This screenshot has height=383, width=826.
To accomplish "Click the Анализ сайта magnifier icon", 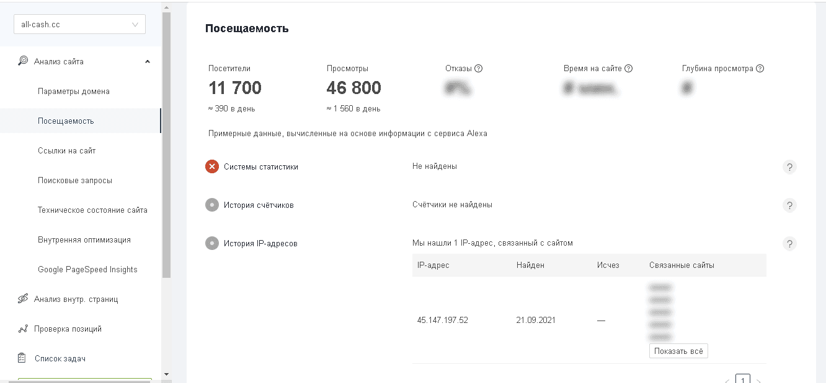I will 23,61.
